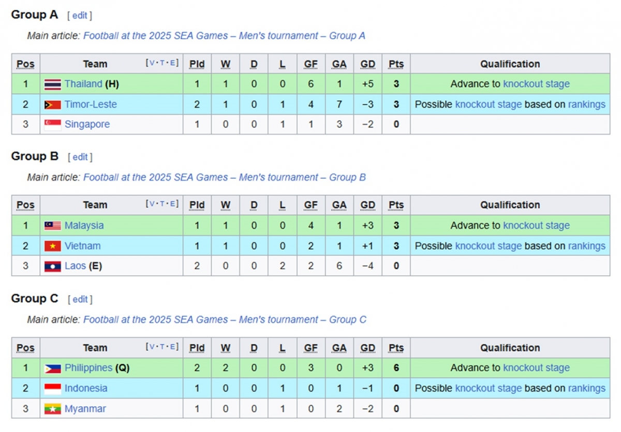Click the Indonesia flag icon
621x432 pixels.
(53, 389)
